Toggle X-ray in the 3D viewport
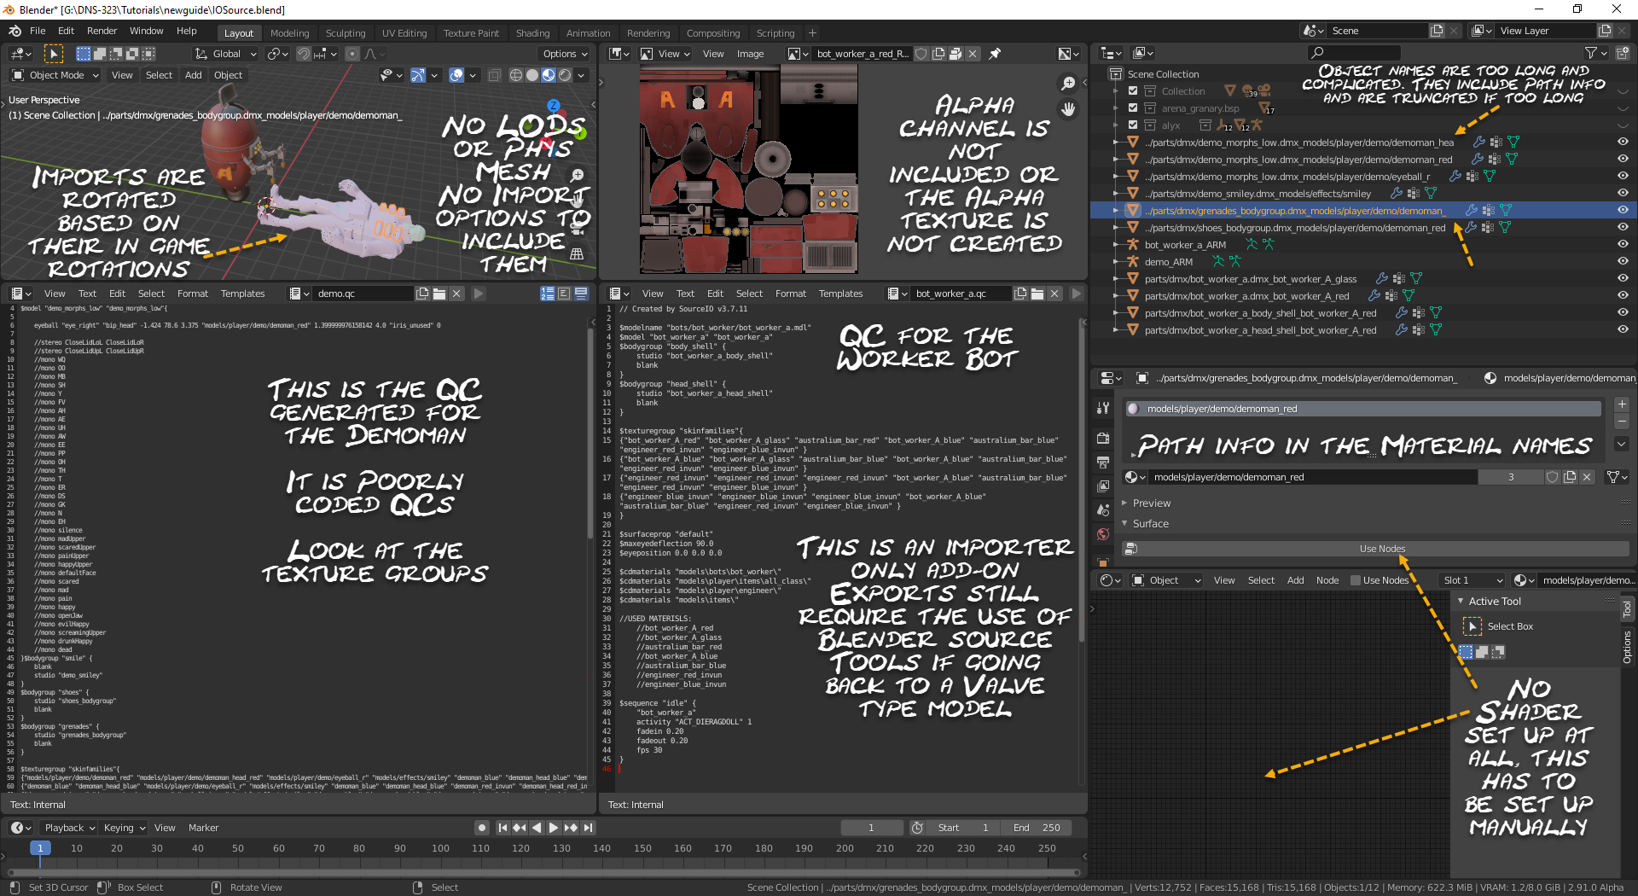The image size is (1638, 896). tap(494, 75)
